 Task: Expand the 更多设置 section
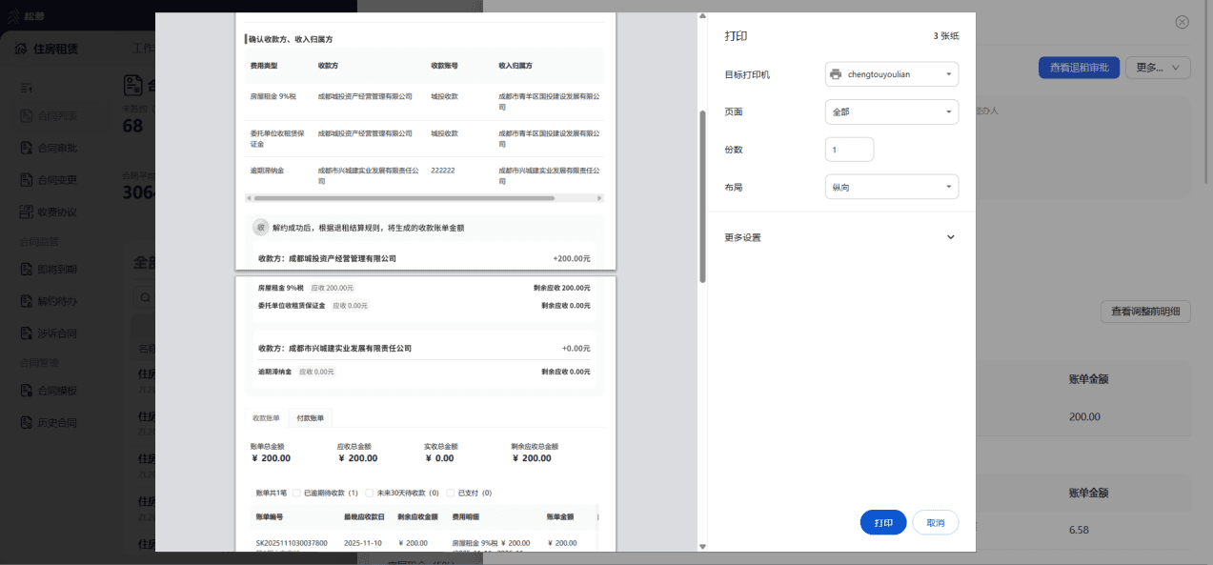point(839,237)
